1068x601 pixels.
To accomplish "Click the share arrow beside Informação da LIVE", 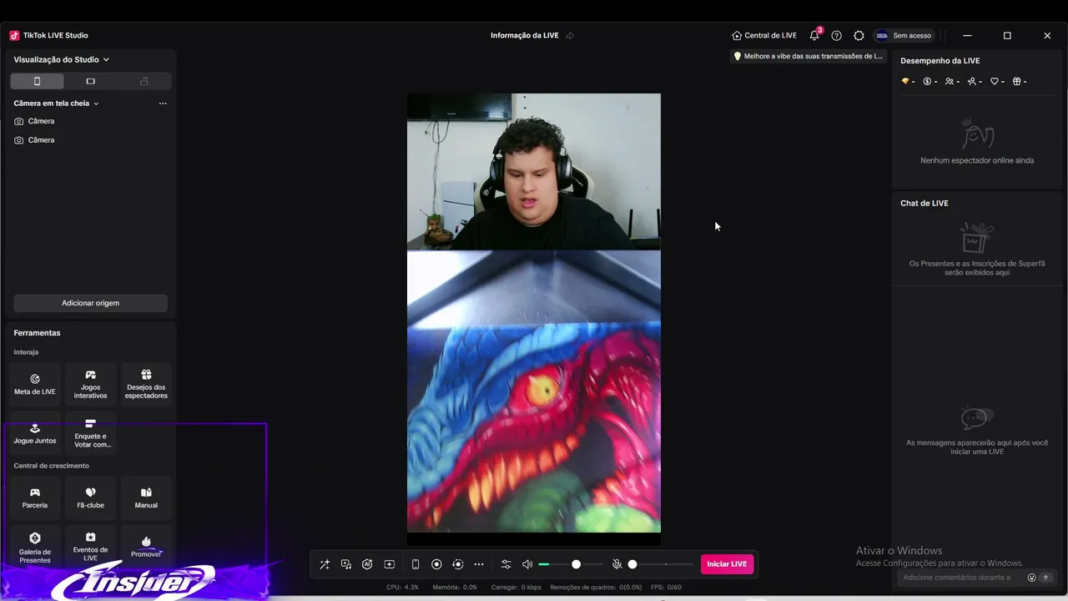I will tap(570, 36).
